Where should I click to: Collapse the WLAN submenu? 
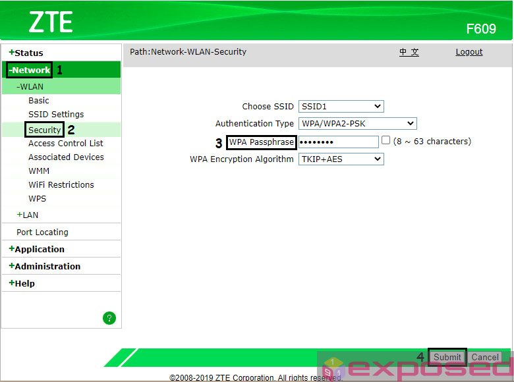30,86
